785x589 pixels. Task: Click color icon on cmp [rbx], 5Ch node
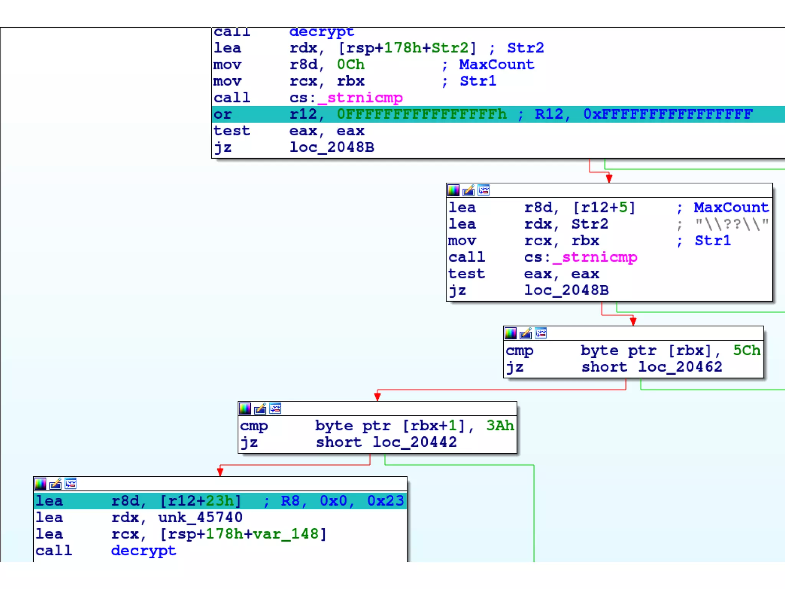[x=511, y=333]
